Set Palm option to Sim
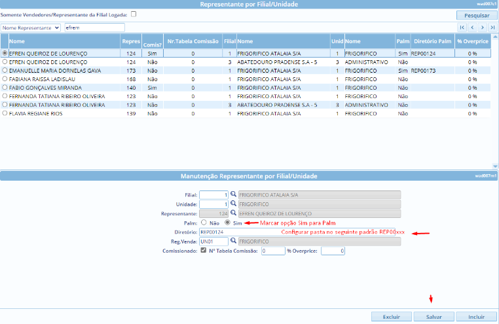 click(x=227, y=223)
